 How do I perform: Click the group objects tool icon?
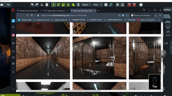click(68, 5)
